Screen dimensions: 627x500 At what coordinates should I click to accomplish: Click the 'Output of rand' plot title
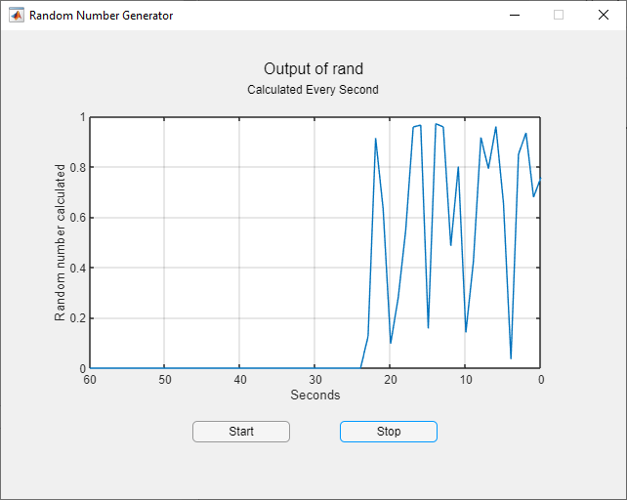[x=313, y=68]
